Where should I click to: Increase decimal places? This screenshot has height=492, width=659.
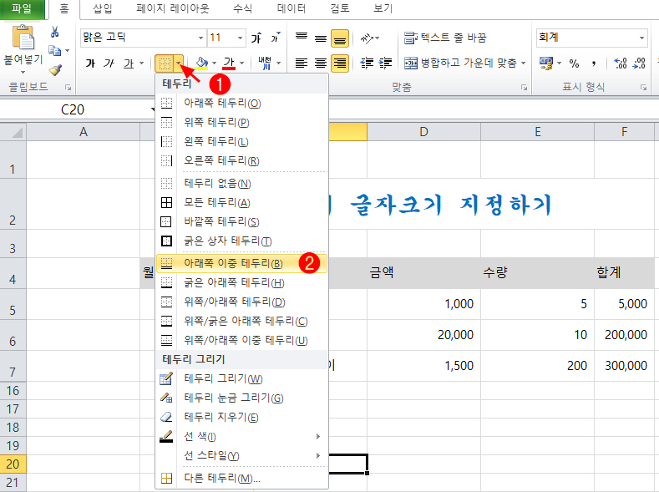coord(621,63)
